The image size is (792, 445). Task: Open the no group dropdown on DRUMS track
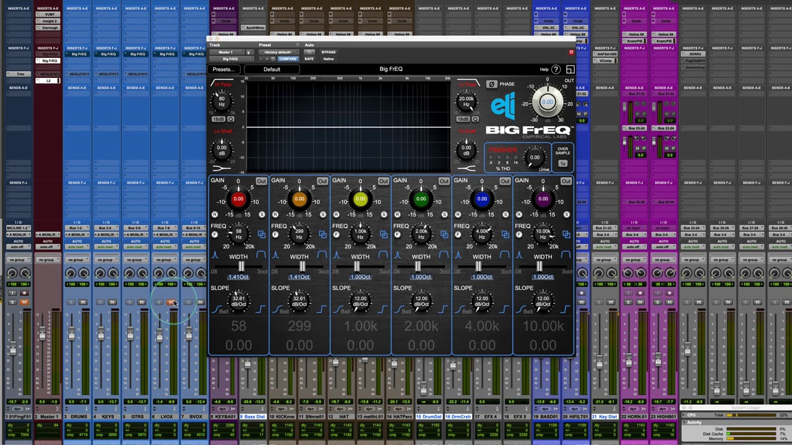pyautogui.click(x=76, y=260)
